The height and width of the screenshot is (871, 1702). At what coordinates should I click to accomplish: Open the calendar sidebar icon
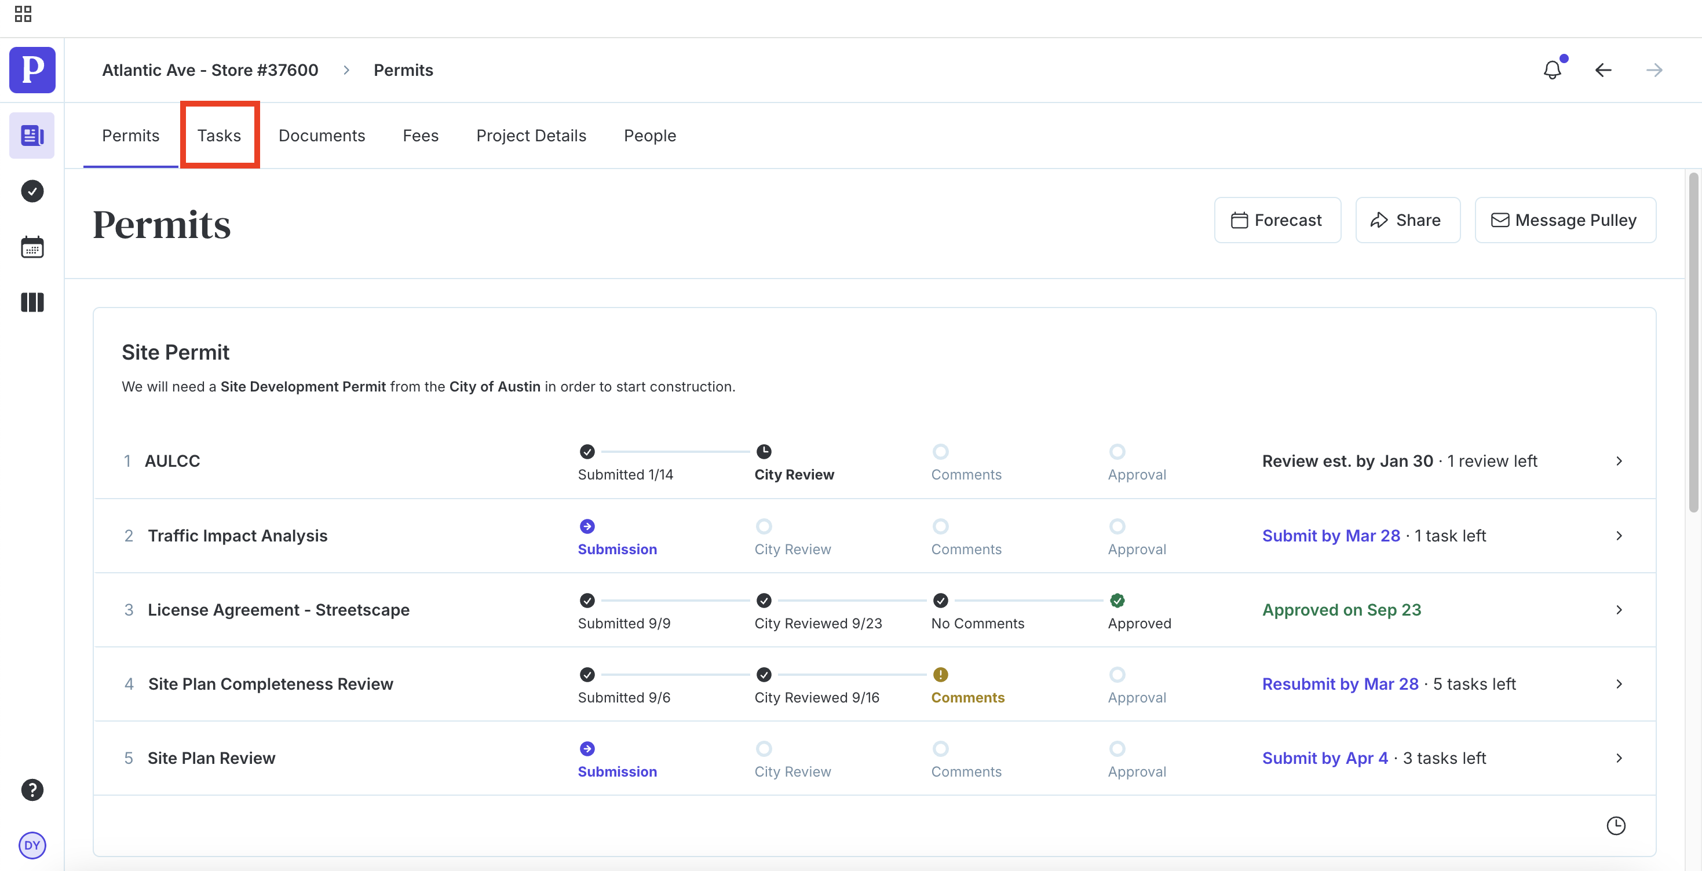point(32,247)
